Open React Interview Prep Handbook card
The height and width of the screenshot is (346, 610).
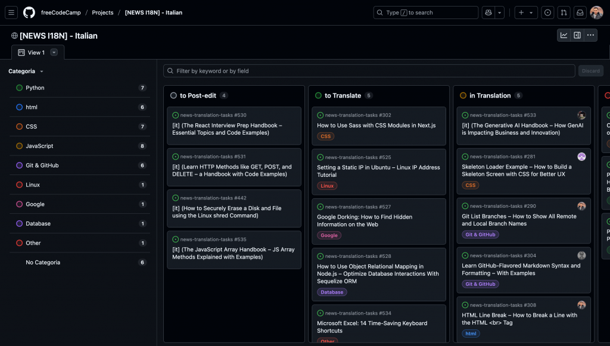[234, 126]
